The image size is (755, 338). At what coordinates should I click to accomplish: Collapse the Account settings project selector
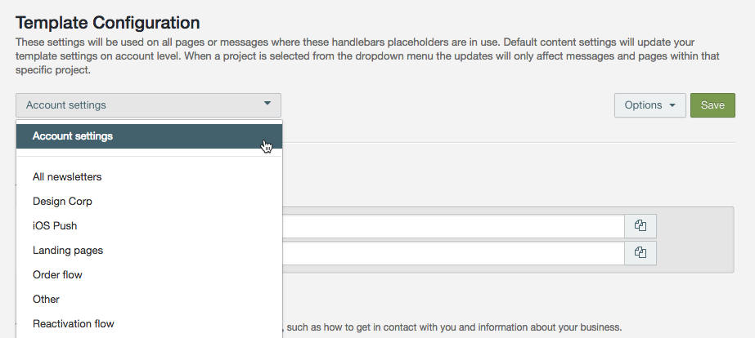click(x=148, y=105)
